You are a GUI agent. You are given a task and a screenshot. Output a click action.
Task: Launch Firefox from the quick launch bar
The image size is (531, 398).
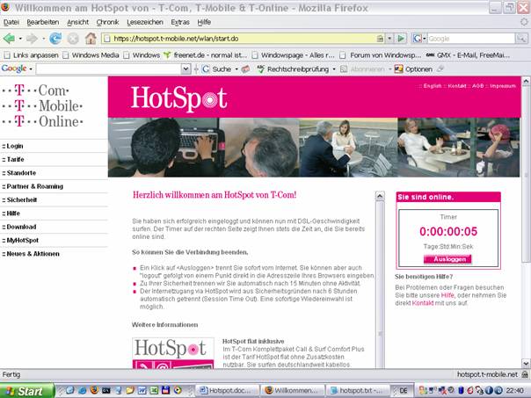pyautogui.click(x=94, y=390)
